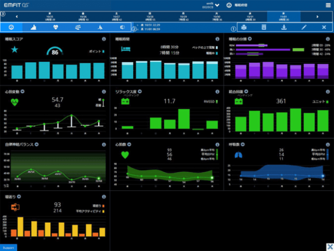Switch to the bar chart tab
Screen dimensions: 334x251
(33, 27)
